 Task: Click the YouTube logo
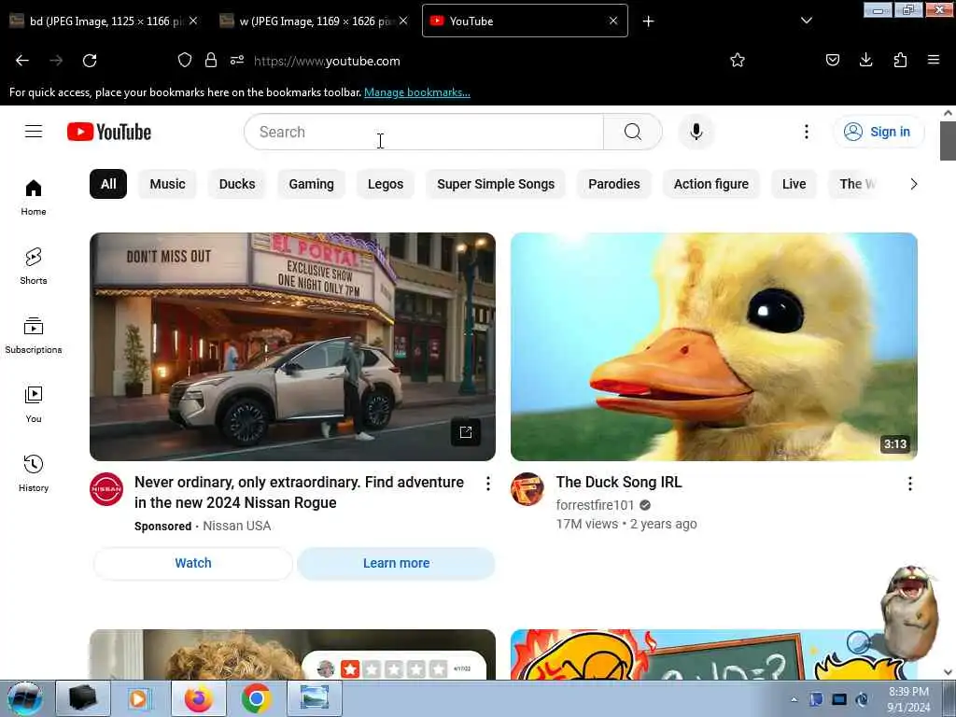tap(109, 132)
